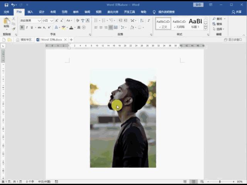Click the Save icon in the title bar
The width and height of the screenshot is (247, 185).
[x=6, y=5]
